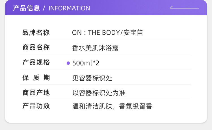Viewport: 212px width, 130px height.
Task: Click the 产品信息 header title
Action: (26, 8)
